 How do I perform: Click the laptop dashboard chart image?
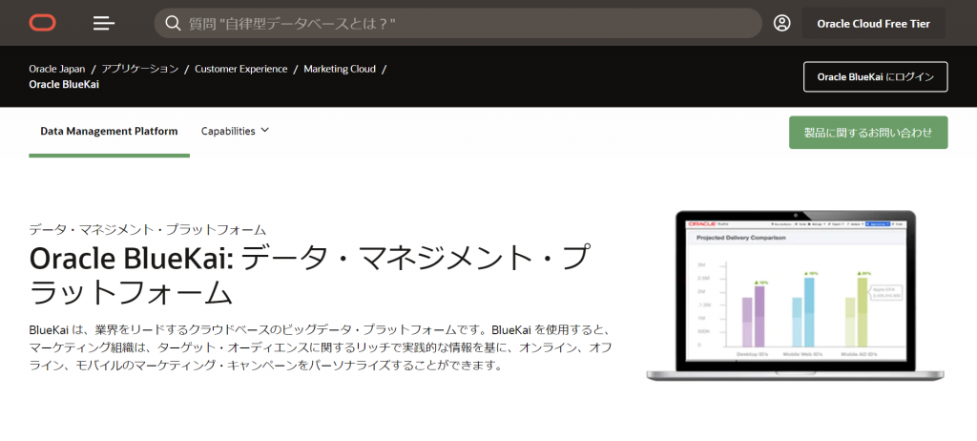tap(795, 296)
